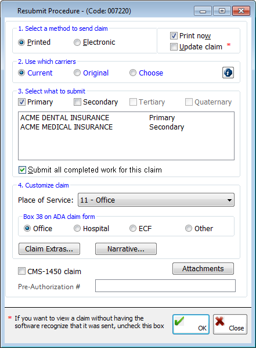The image size is (256, 349).
Task: Select the Choose carriers radio button
Action: coord(133,73)
